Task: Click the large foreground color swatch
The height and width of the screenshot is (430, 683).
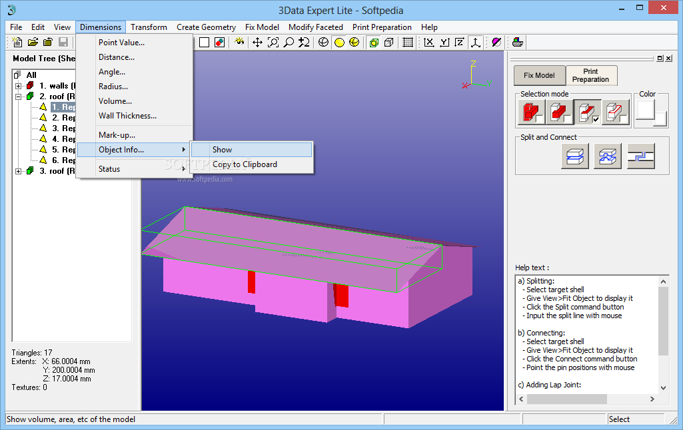Action: click(646, 110)
